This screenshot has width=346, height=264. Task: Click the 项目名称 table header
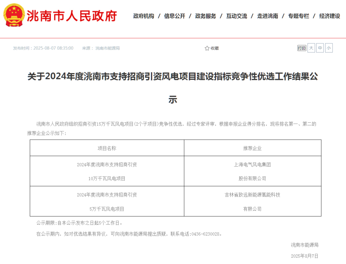click(x=107, y=148)
